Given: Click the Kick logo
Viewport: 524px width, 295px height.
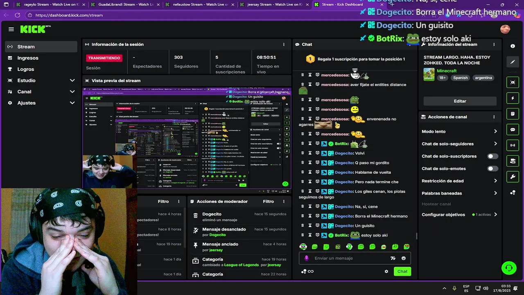Looking at the screenshot, I should (x=35, y=29).
